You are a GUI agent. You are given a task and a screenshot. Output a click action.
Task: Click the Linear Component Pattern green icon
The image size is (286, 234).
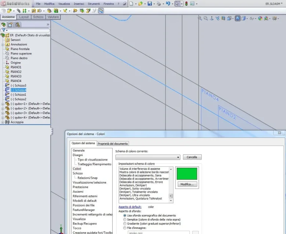(25, 11)
